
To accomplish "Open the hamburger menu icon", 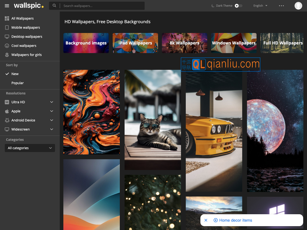I will [7, 6].
